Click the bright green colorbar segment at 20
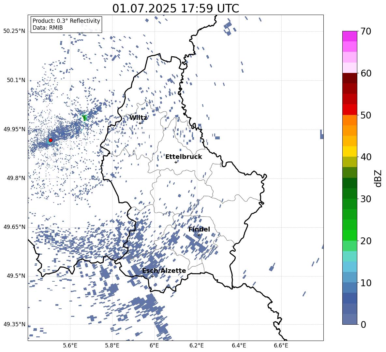Viewport: 386px width, 352px height. coord(349,235)
